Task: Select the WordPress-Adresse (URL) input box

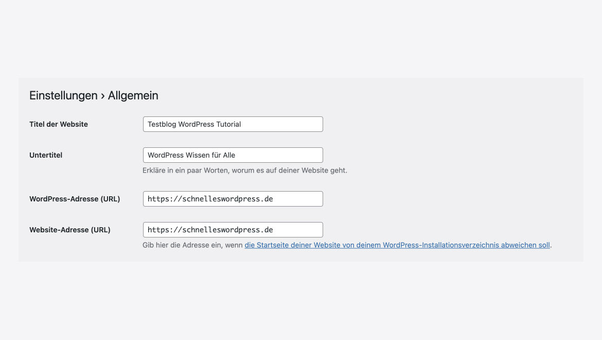Action: tap(233, 199)
